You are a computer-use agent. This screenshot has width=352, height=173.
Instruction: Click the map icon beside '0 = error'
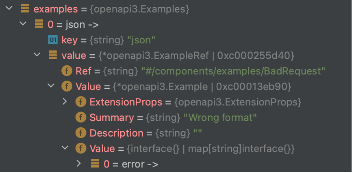pos(95,164)
